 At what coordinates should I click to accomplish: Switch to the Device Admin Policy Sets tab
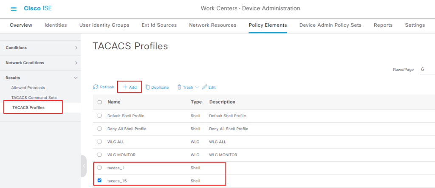[330, 25]
